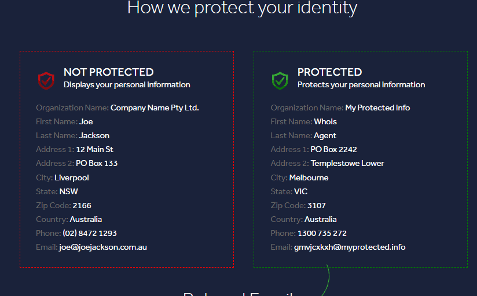The width and height of the screenshot is (477, 296).
Task: Click the 'Templestowe Lower' address line
Action: [x=347, y=163]
